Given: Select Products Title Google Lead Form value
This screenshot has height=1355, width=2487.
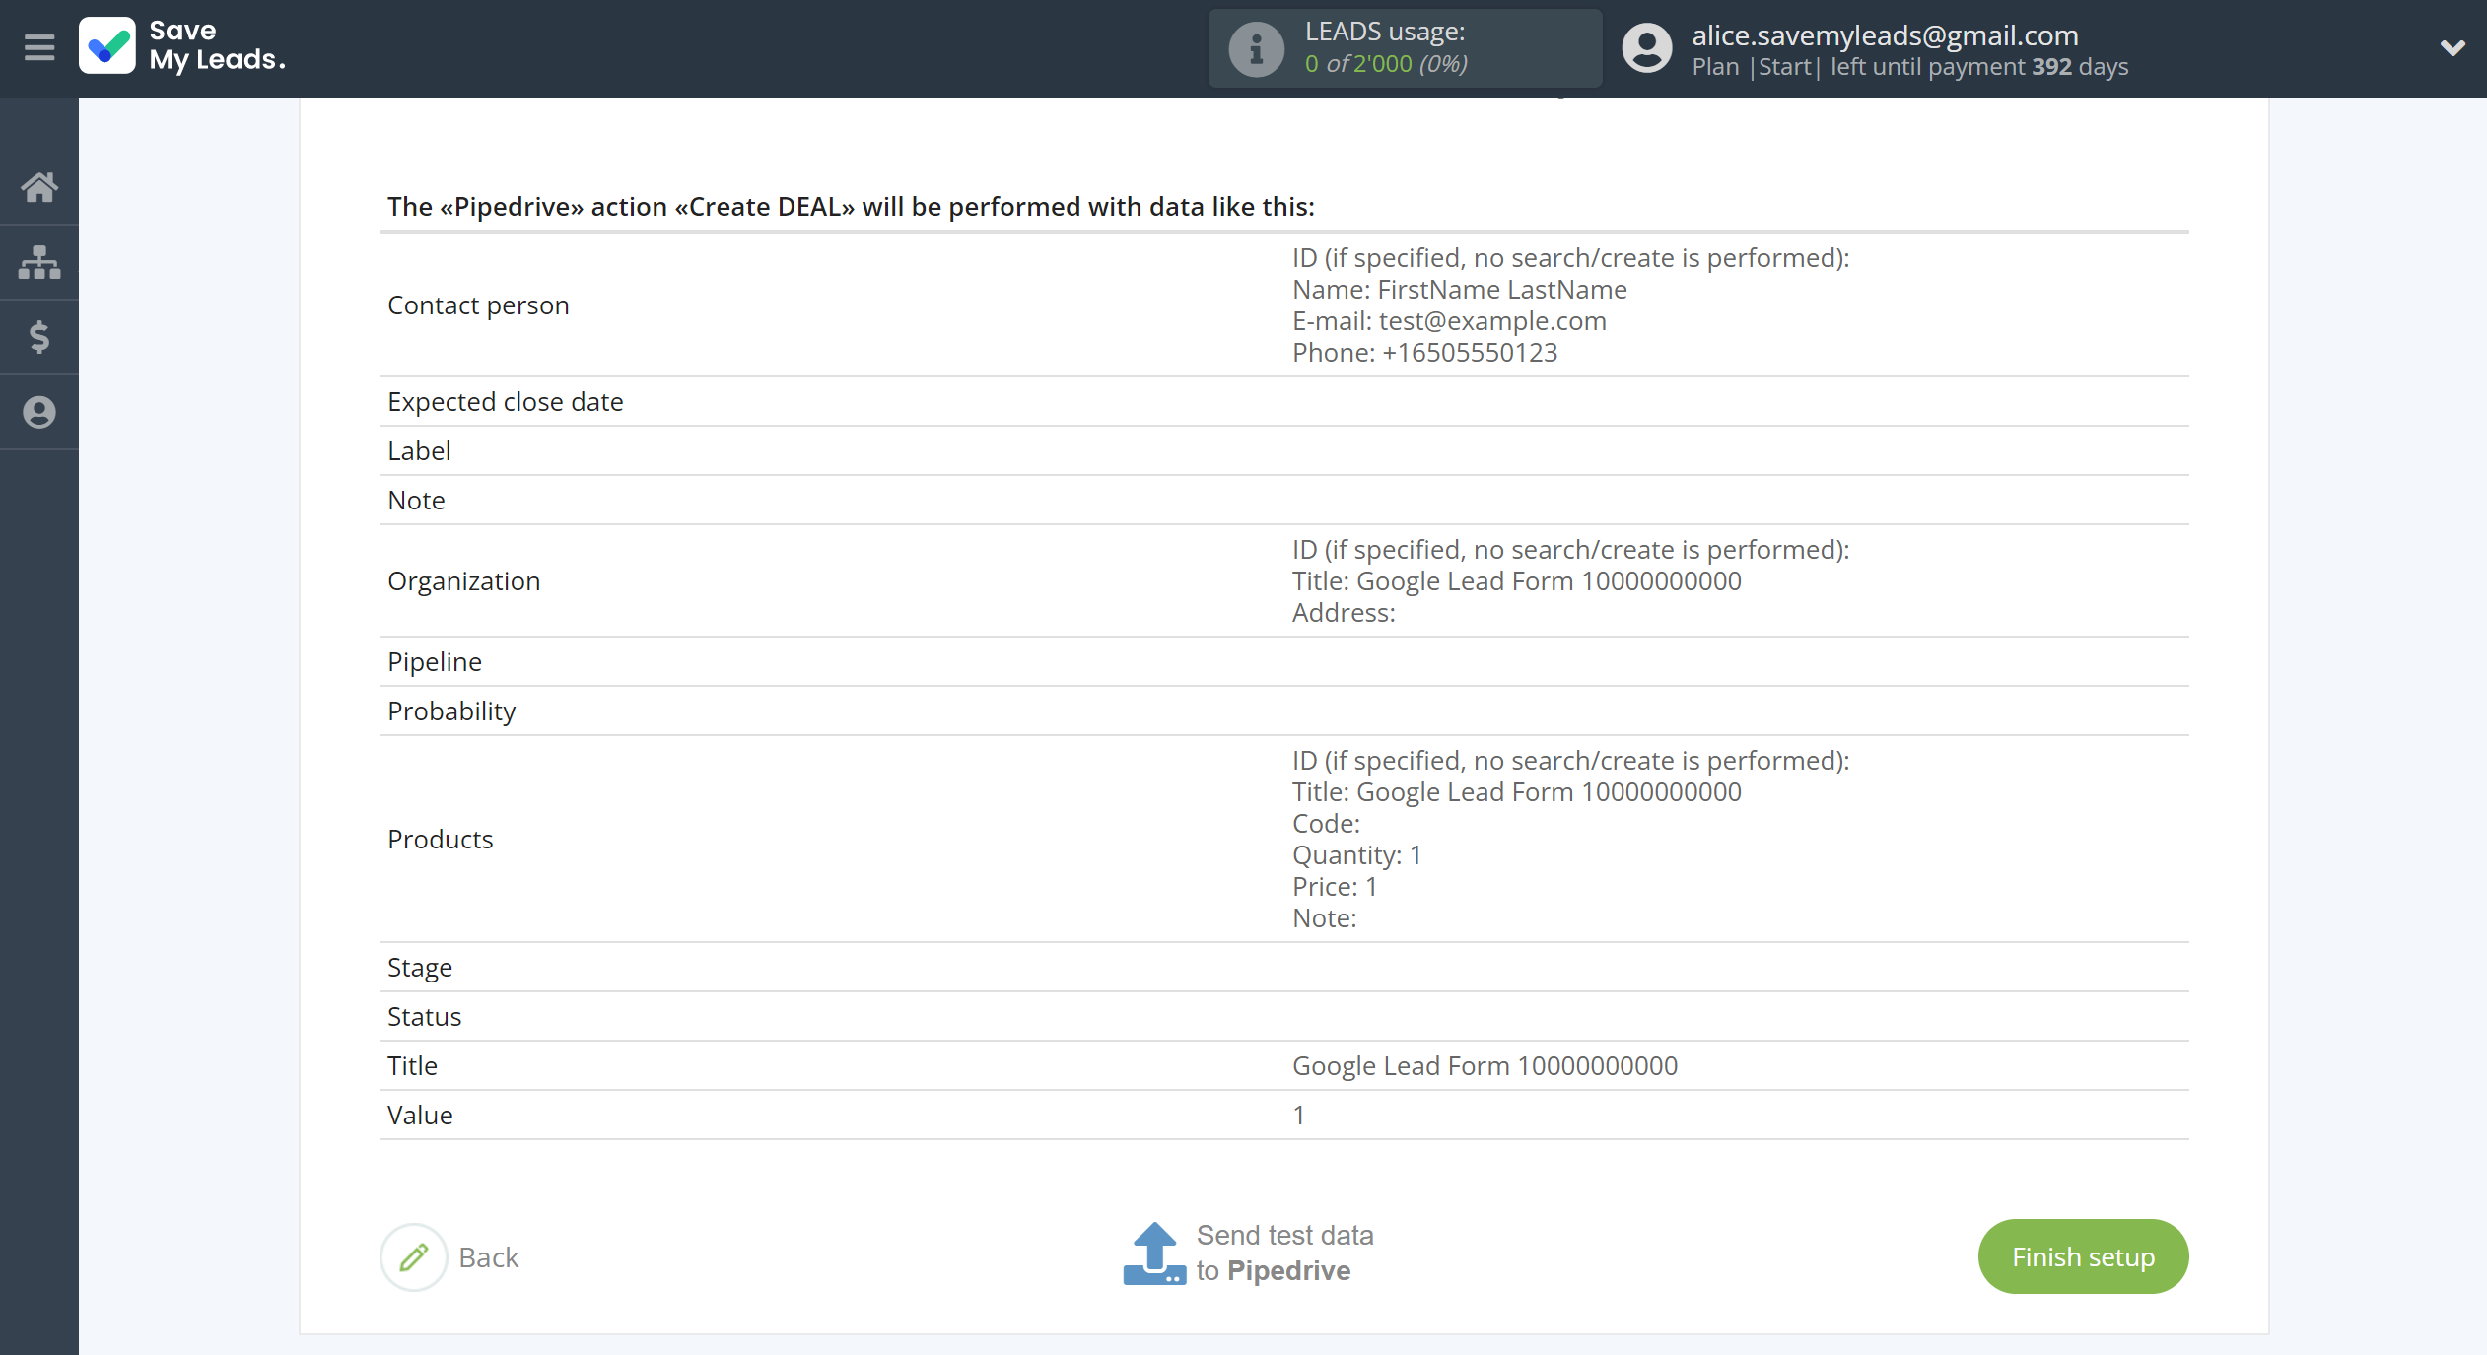Looking at the screenshot, I should coord(1516,791).
